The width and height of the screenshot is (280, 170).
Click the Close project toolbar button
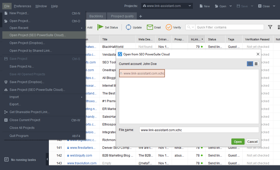point(264,6)
